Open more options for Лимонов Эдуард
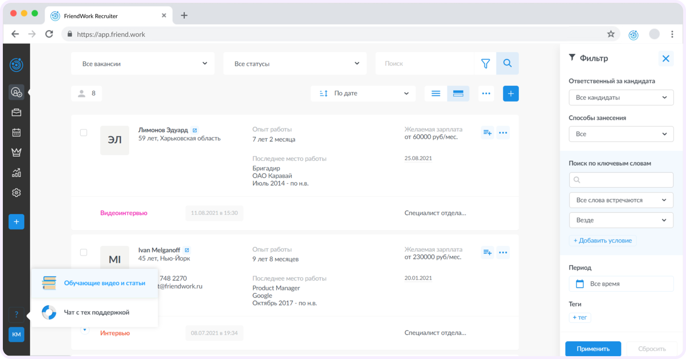This screenshot has height=359, width=686. click(x=503, y=133)
